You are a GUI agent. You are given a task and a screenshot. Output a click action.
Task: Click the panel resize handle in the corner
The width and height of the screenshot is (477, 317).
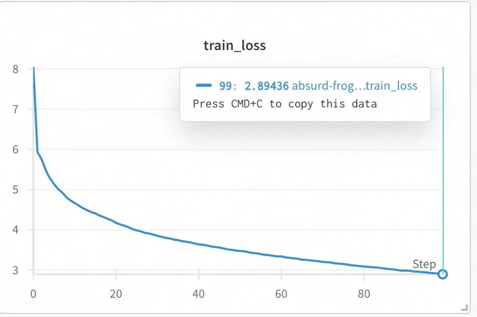(x=465, y=308)
